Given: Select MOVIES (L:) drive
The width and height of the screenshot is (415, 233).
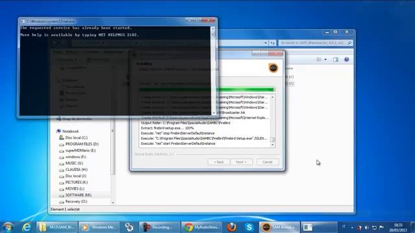Looking at the screenshot, I should tap(75, 188).
